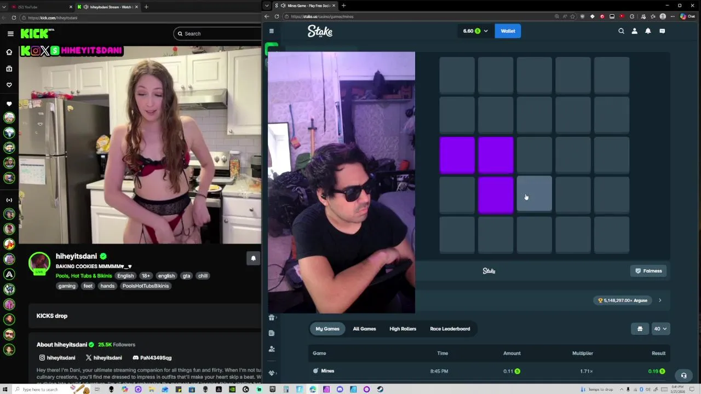Open Stake user account icon
The image size is (701, 394).
pyautogui.click(x=634, y=31)
